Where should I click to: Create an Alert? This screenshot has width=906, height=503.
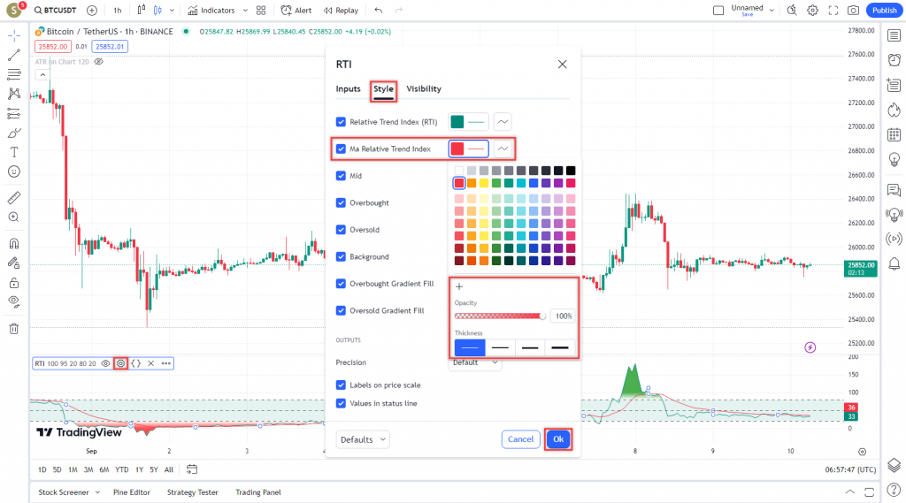click(296, 11)
